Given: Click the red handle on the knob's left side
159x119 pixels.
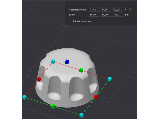Looking at the screenshot, I should click(39, 79).
